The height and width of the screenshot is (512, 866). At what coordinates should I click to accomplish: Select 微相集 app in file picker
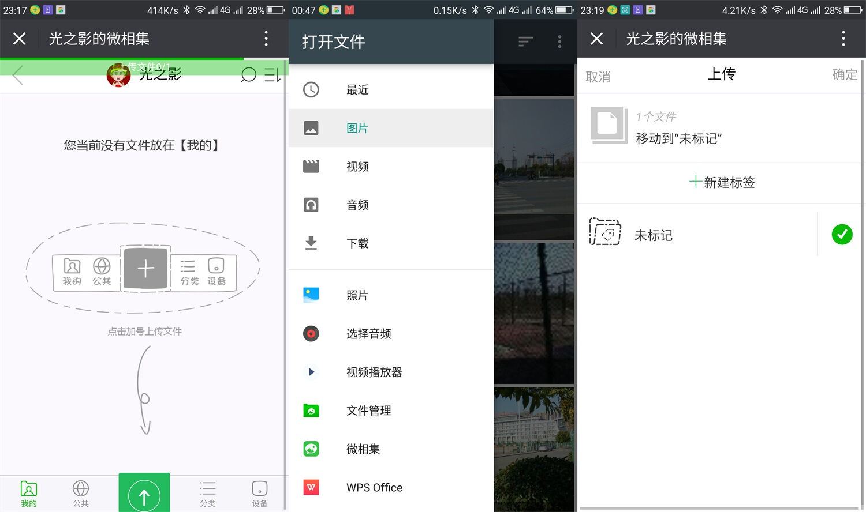(363, 449)
